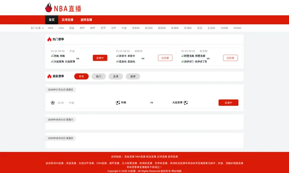Select the 篮球 filter pill
Screen dimensions: 289x173
[x=133, y=77]
